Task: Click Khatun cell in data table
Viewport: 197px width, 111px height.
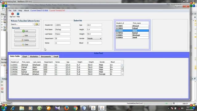Action: pyautogui.click(x=38, y=74)
